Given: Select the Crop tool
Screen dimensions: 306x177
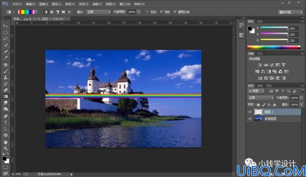Looking at the screenshot, I should (x=6, y=52).
